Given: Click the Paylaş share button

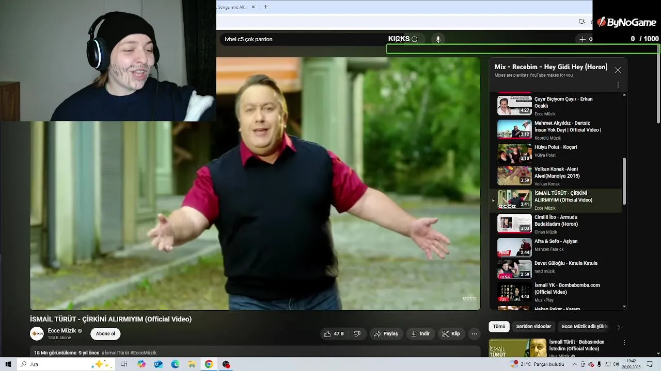Looking at the screenshot, I should point(386,334).
